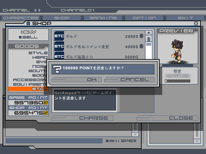Viewport: 206px width, 154px height.
Task: Click the coin icon beside 4000S price
Action: tap(142, 47)
